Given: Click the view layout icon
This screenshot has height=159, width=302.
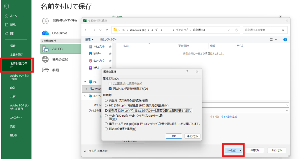Looking at the screenshot, I should [271, 40].
